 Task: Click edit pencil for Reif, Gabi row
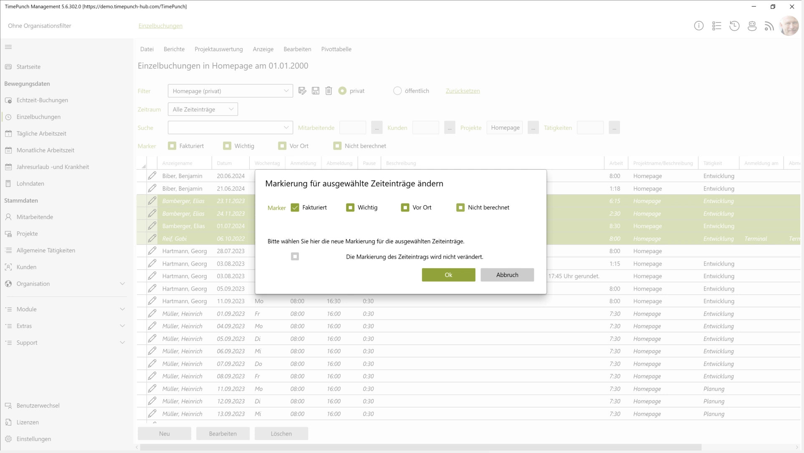(152, 238)
